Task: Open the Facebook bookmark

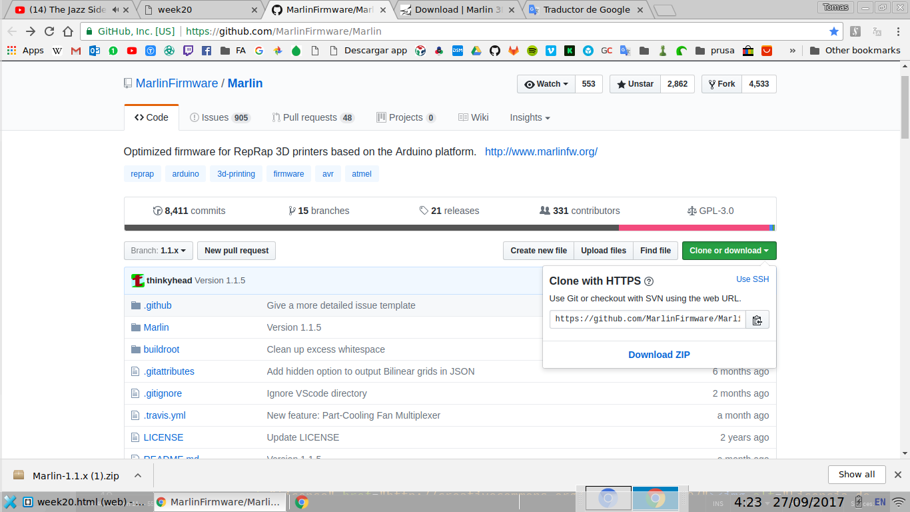Action: 207,51
